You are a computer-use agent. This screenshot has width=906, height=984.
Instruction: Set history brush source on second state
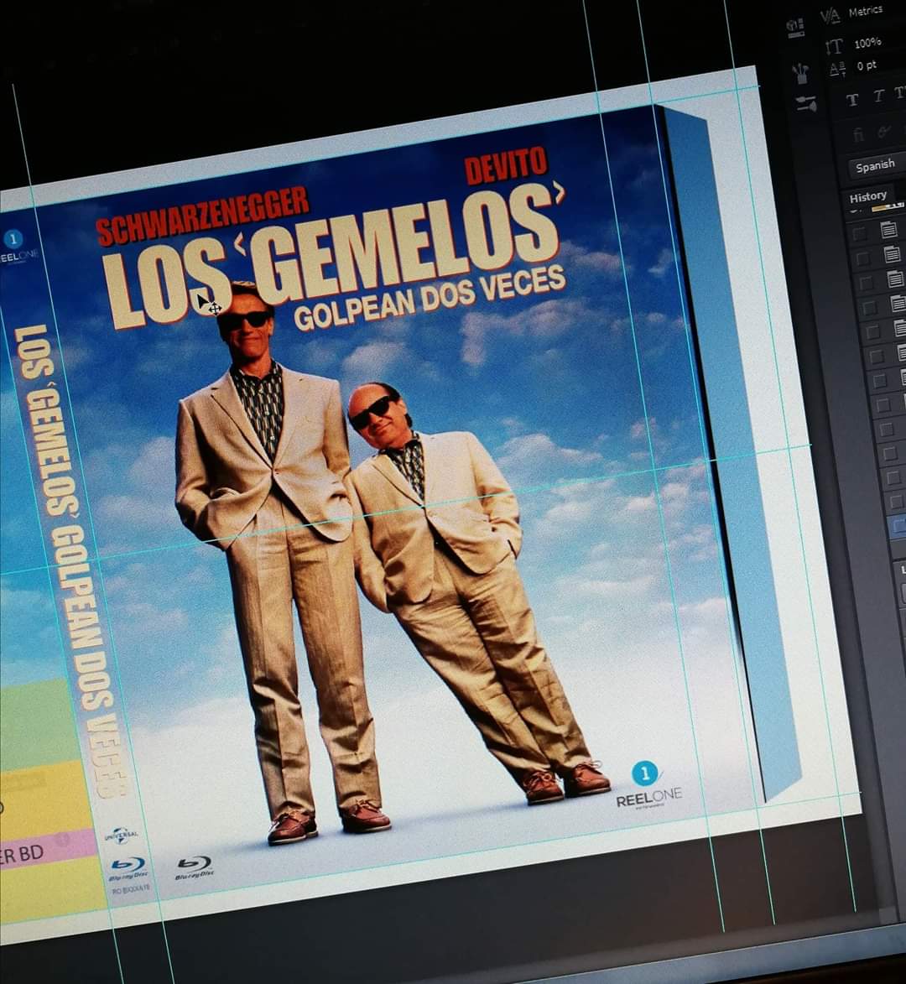(862, 258)
